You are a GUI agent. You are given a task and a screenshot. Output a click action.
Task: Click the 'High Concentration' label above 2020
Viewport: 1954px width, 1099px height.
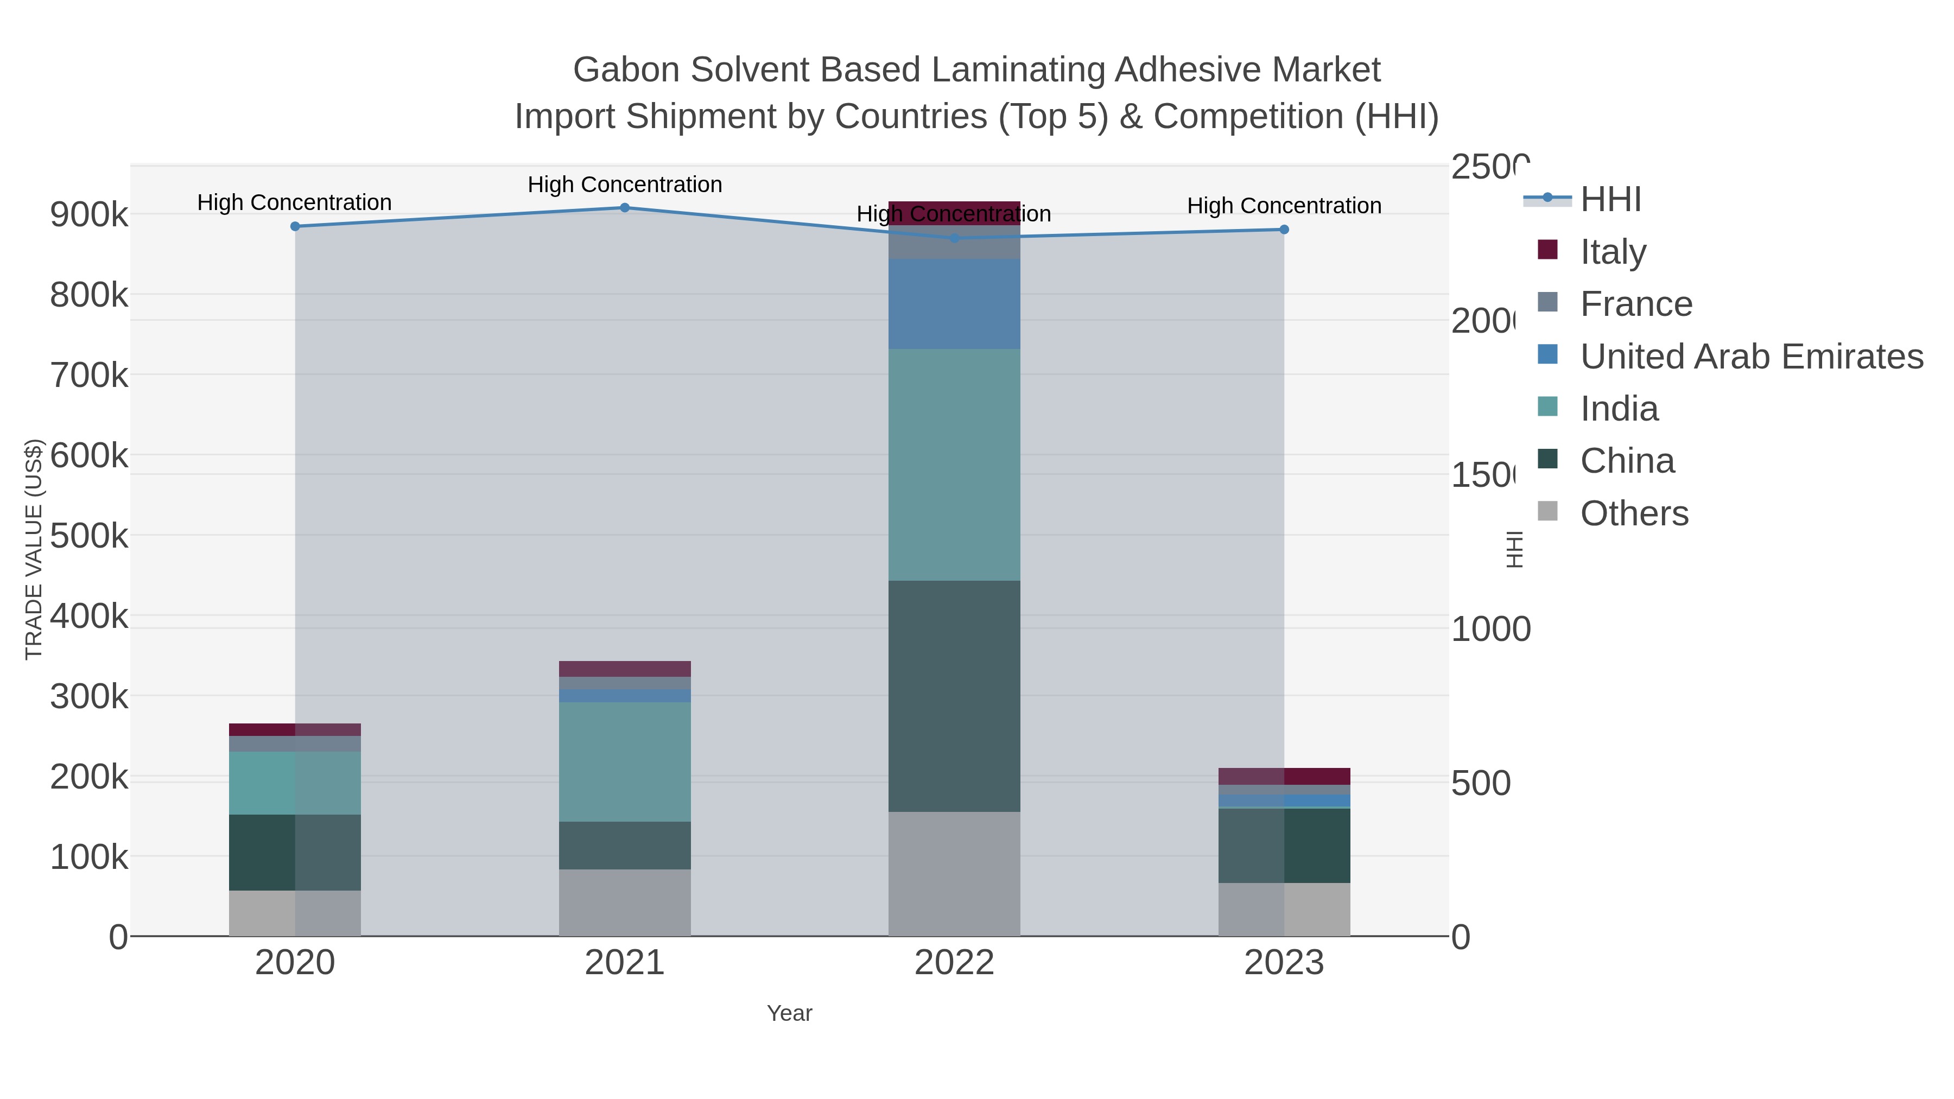point(294,202)
